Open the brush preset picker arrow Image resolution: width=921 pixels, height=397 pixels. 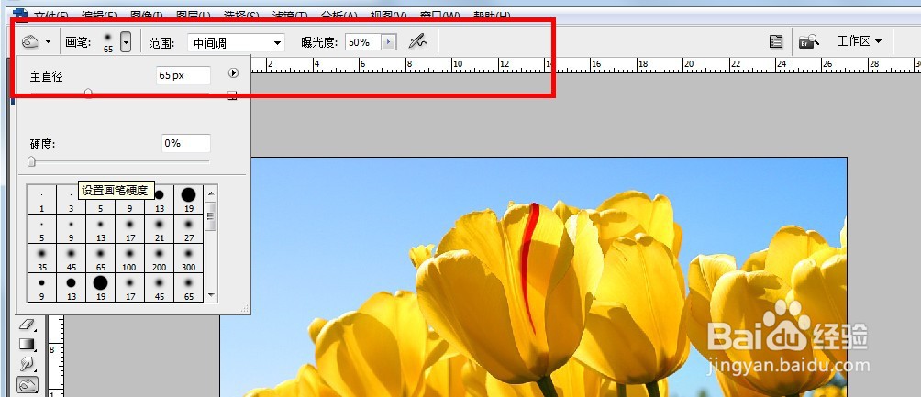[x=126, y=41]
